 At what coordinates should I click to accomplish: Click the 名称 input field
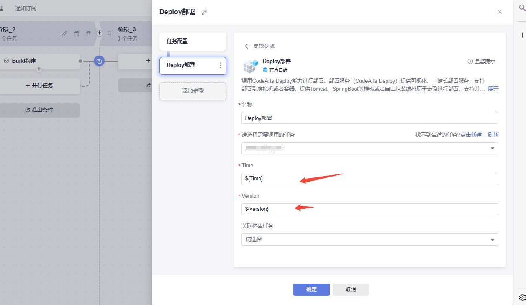pyautogui.click(x=370, y=118)
